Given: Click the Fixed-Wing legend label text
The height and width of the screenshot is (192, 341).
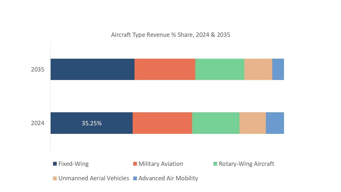Looking at the screenshot, I should click(x=74, y=164).
